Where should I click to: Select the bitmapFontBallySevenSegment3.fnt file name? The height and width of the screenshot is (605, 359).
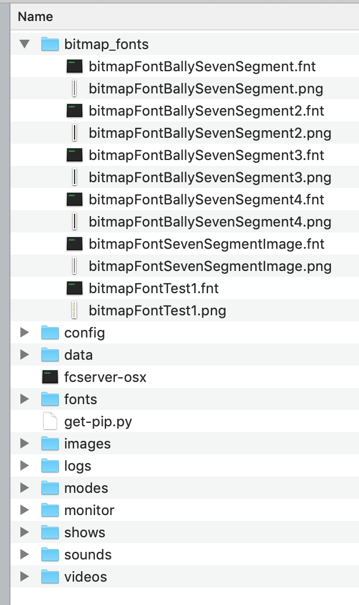click(x=206, y=155)
